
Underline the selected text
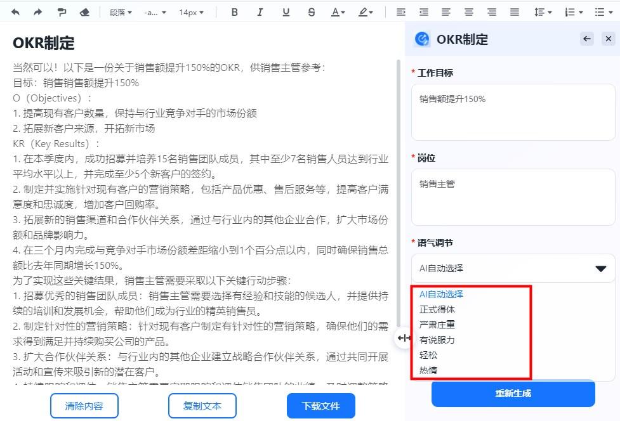coord(286,11)
